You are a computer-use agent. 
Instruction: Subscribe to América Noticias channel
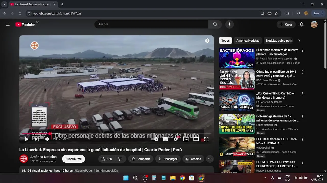point(74,159)
